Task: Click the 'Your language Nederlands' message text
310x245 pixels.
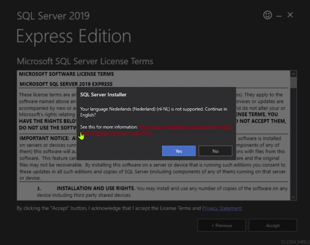Action: coord(154,112)
